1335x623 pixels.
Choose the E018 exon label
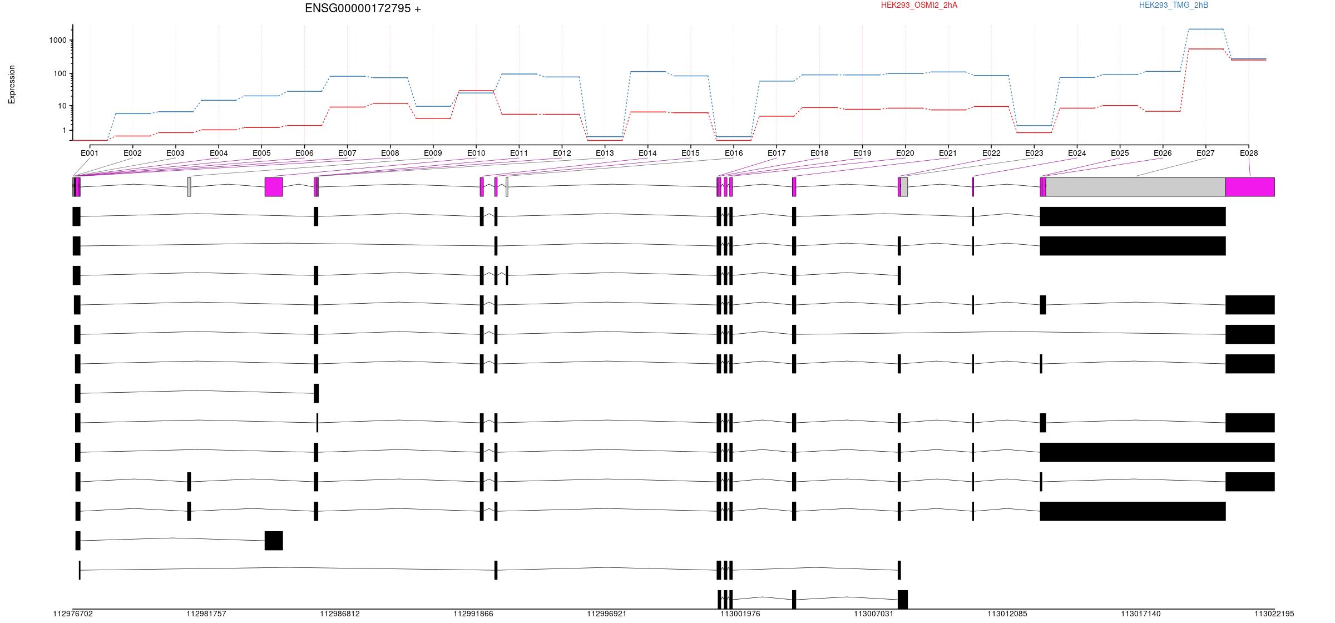coord(819,153)
